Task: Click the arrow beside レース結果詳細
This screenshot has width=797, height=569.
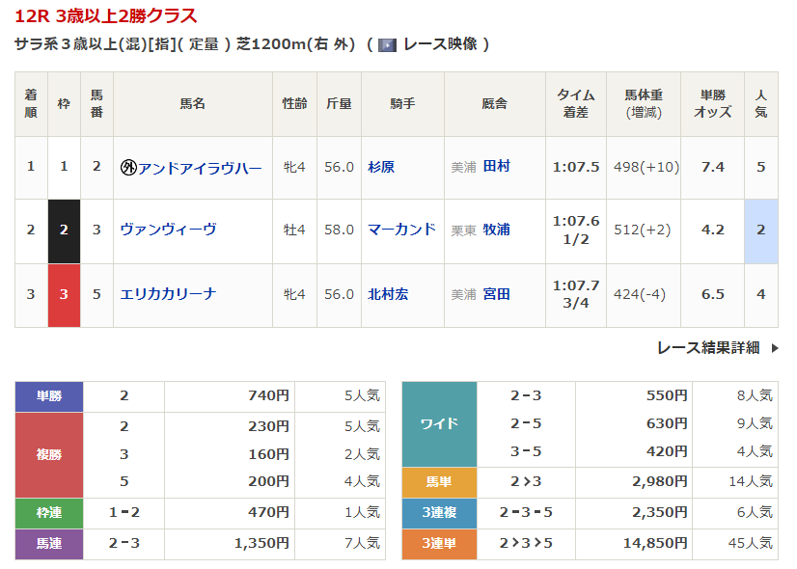Action: tap(775, 348)
